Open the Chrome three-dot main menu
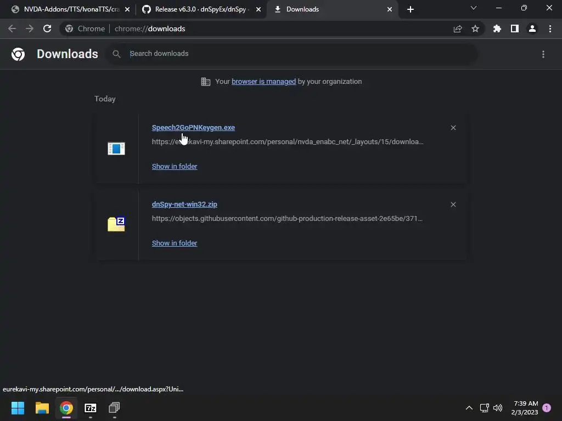562x421 pixels. click(x=550, y=29)
